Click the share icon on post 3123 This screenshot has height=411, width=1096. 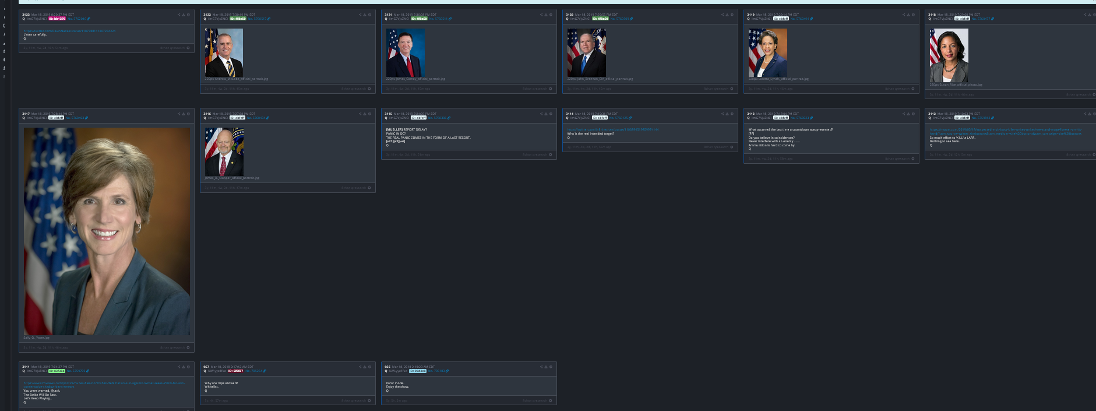coord(179,15)
